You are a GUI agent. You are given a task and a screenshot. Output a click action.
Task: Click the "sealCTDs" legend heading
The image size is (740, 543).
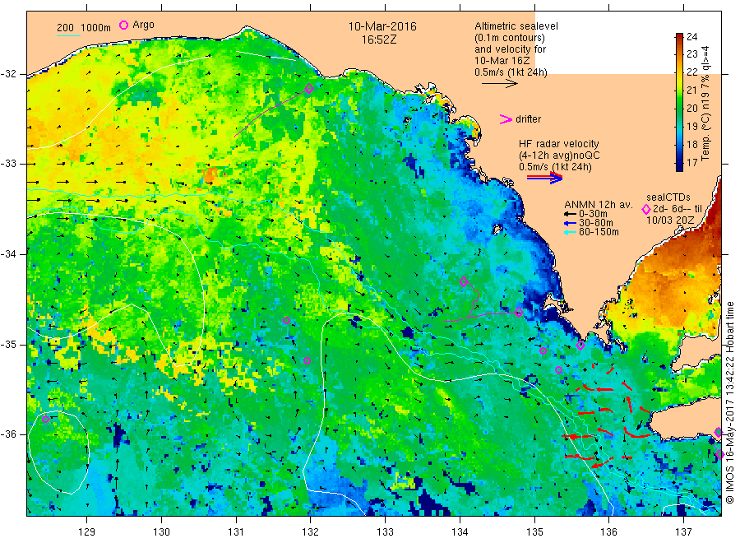tap(668, 197)
